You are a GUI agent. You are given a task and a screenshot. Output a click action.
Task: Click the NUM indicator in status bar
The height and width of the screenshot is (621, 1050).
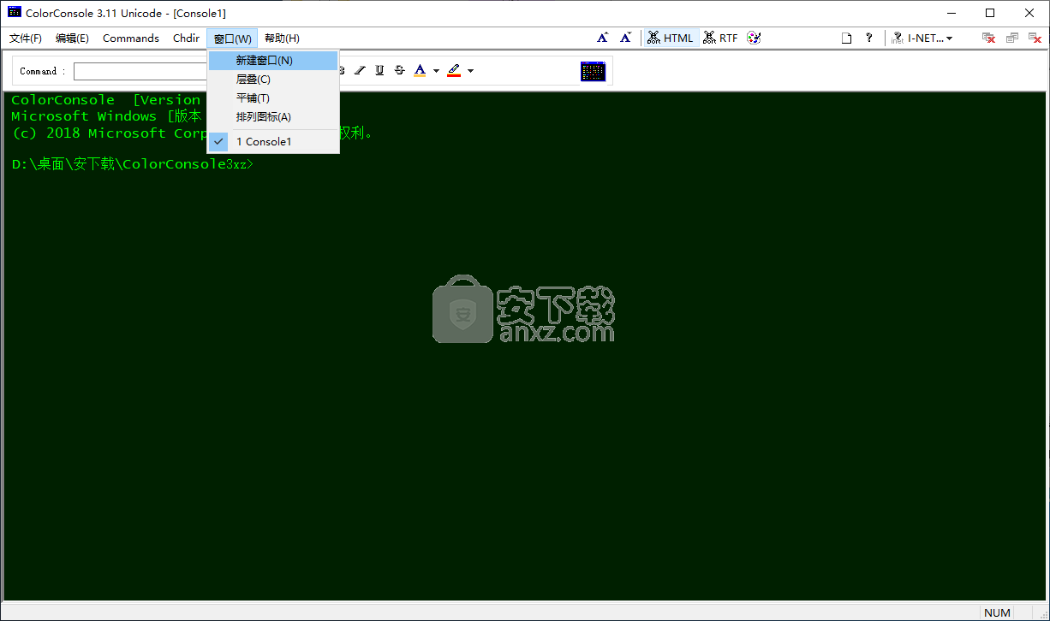997,612
